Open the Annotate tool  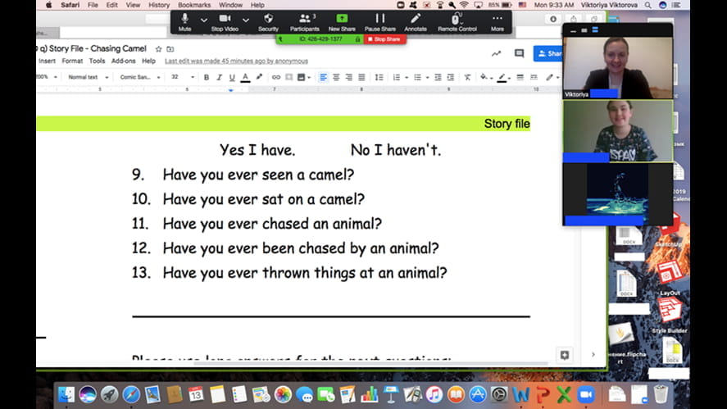click(x=416, y=20)
